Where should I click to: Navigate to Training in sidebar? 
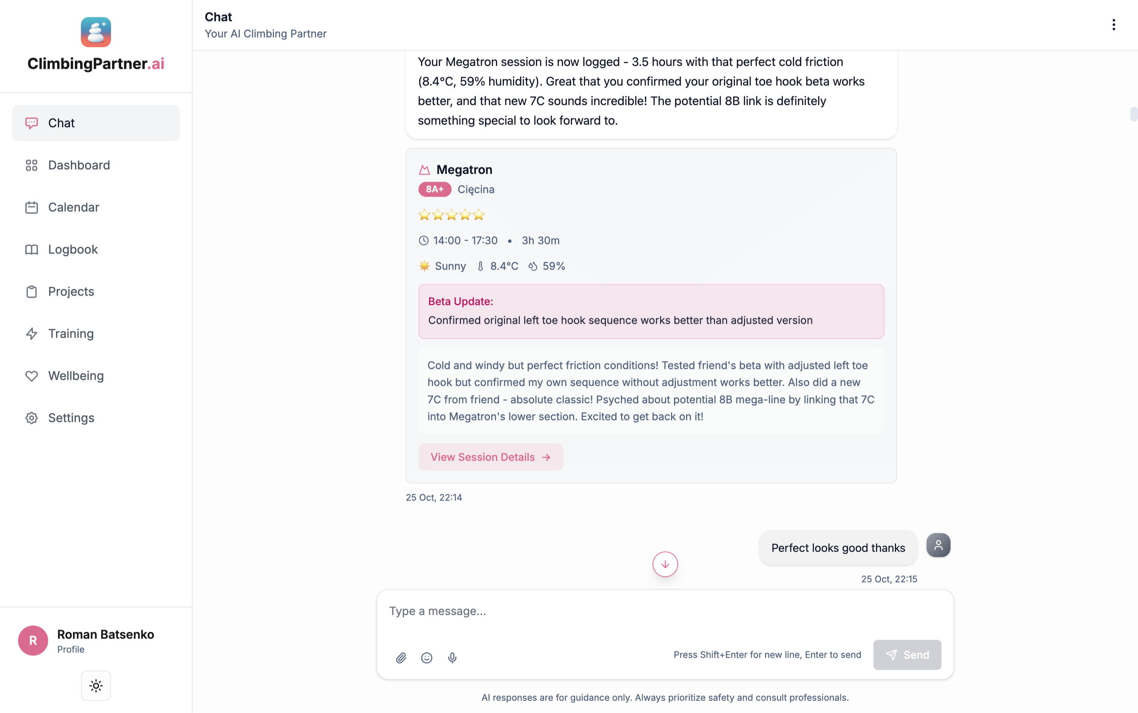71,334
